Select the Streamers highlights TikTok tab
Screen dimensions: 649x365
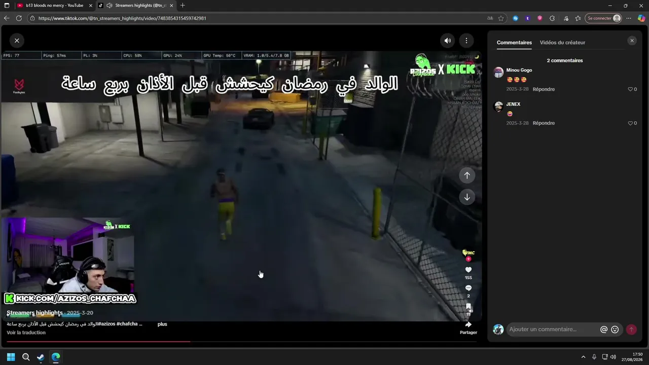click(135, 6)
